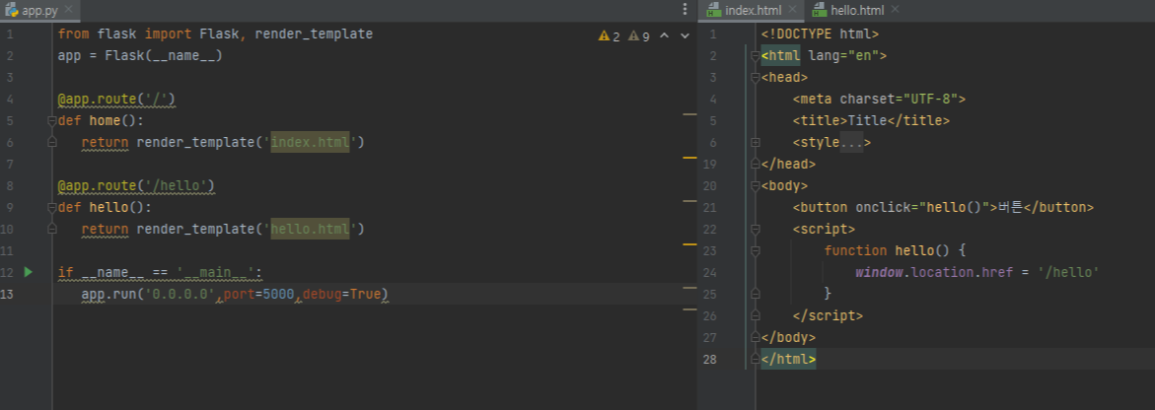
Task: Expand the folded <style...> block
Action: click(755, 143)
